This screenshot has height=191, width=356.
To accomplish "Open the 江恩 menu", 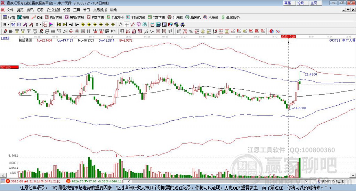I will point(40,10).
